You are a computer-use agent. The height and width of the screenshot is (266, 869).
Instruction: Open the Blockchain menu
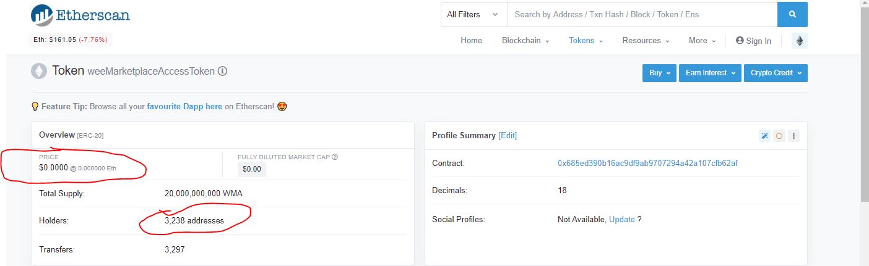tap(525, 41)
